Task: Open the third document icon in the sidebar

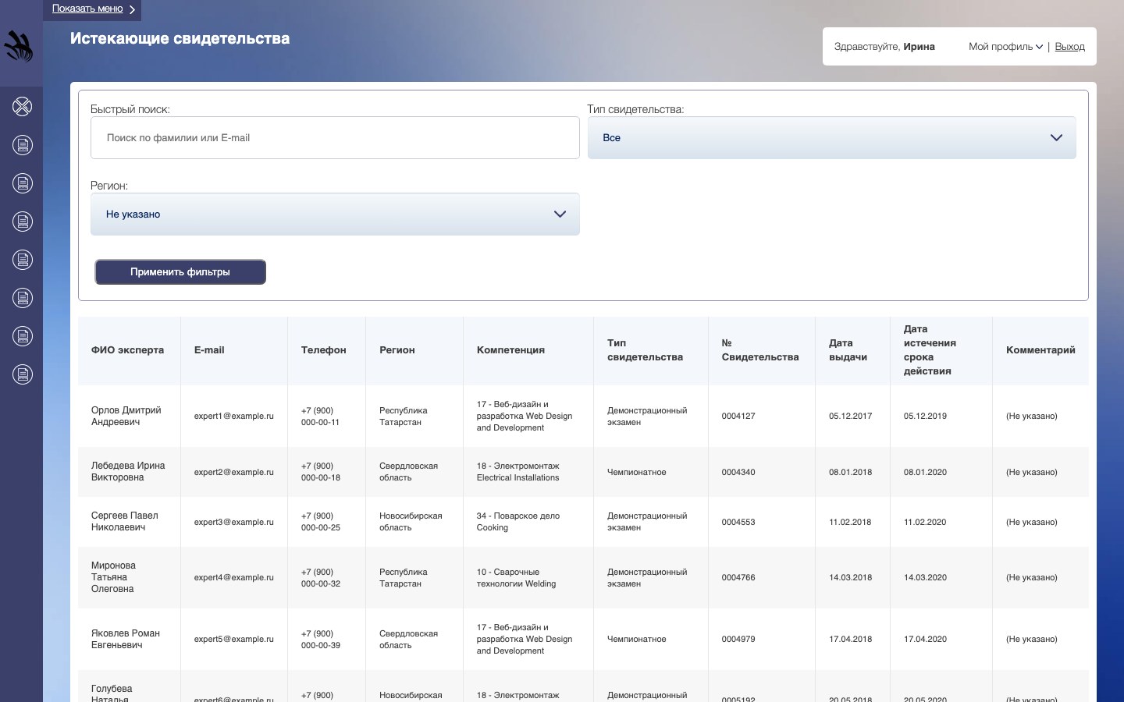Action: (22, 221)
